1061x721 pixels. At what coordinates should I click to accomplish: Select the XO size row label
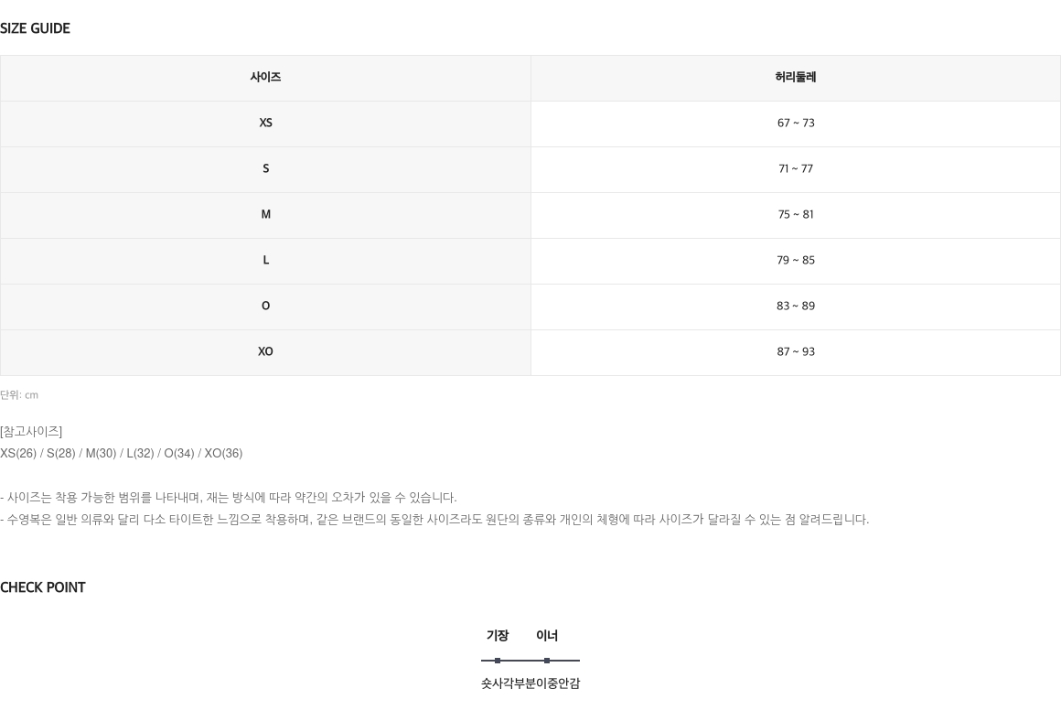(x=265, y=351)
